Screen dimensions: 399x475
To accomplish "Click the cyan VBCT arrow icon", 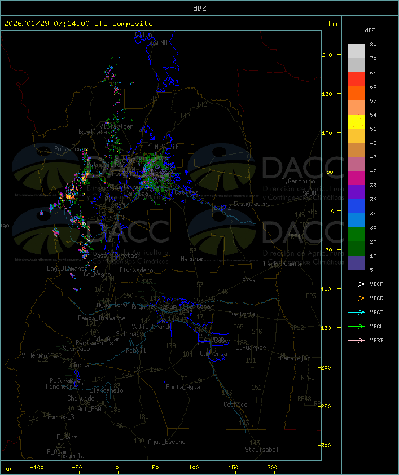I will [x=356, y=312].
